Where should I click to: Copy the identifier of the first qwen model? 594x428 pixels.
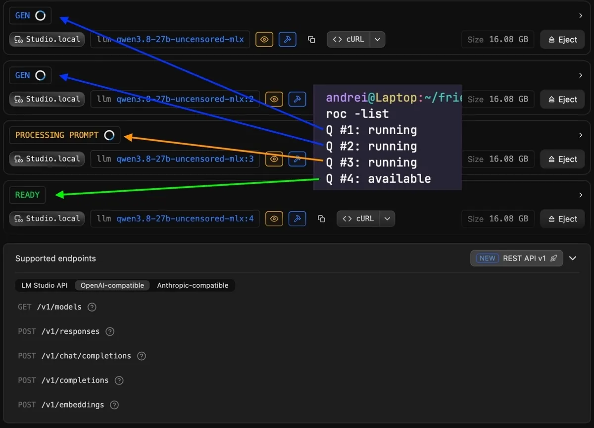tap(311, 40)
